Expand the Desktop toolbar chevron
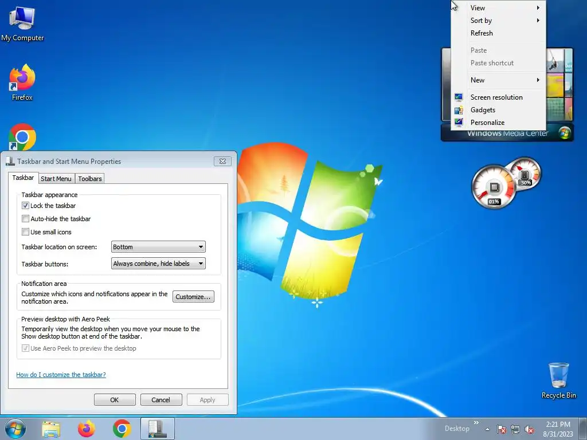The height and width of the screenshot is (440, 587). click(x=476, y=423)
